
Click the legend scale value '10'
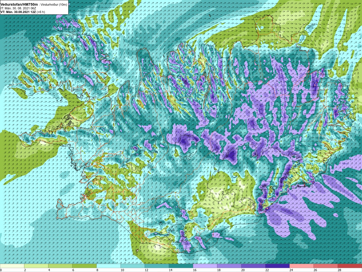click(x=122, y=270)
